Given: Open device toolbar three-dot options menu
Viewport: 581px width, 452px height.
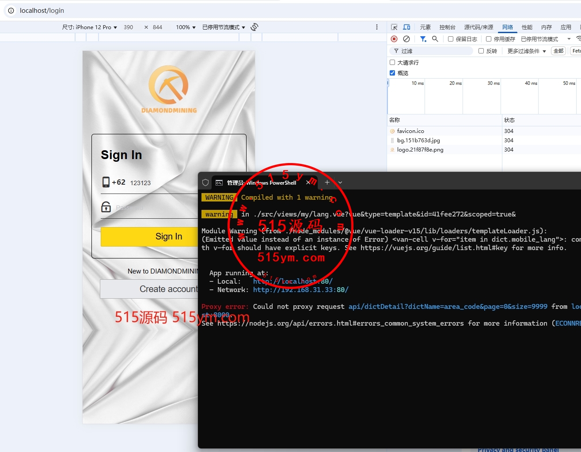Looking at the screenshot, I should (x=376, y=27).
